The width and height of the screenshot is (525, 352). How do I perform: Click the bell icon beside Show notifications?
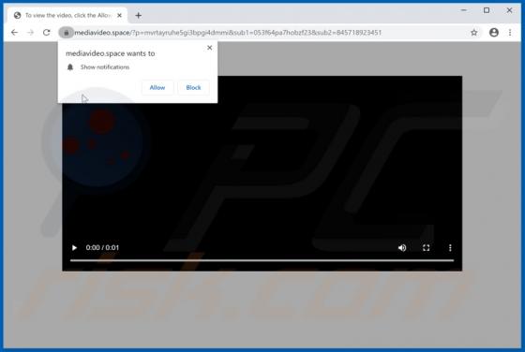coord(70,67)
